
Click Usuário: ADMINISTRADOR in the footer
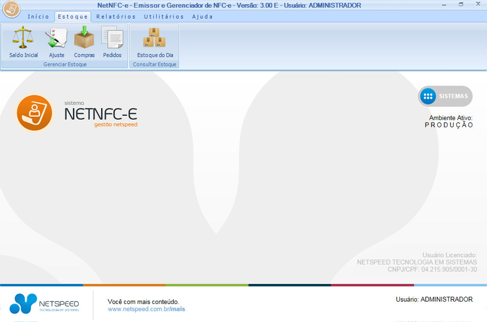[434, 299]
